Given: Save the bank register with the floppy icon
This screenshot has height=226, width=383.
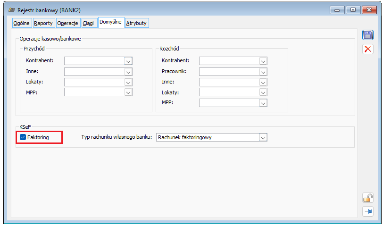Looking at the screenshot, I should pyautogui.click(x=367, y=35).
